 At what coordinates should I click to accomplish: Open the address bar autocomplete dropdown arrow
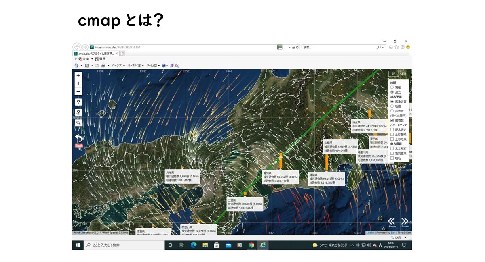pyautogui.click(x=289, y=47)
